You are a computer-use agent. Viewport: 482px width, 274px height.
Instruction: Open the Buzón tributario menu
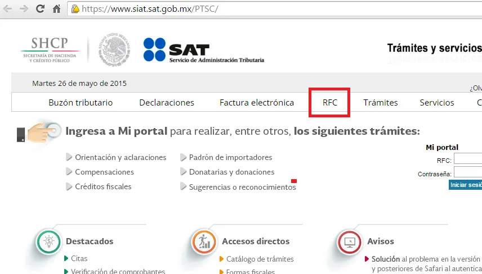(x=81, y=102)
